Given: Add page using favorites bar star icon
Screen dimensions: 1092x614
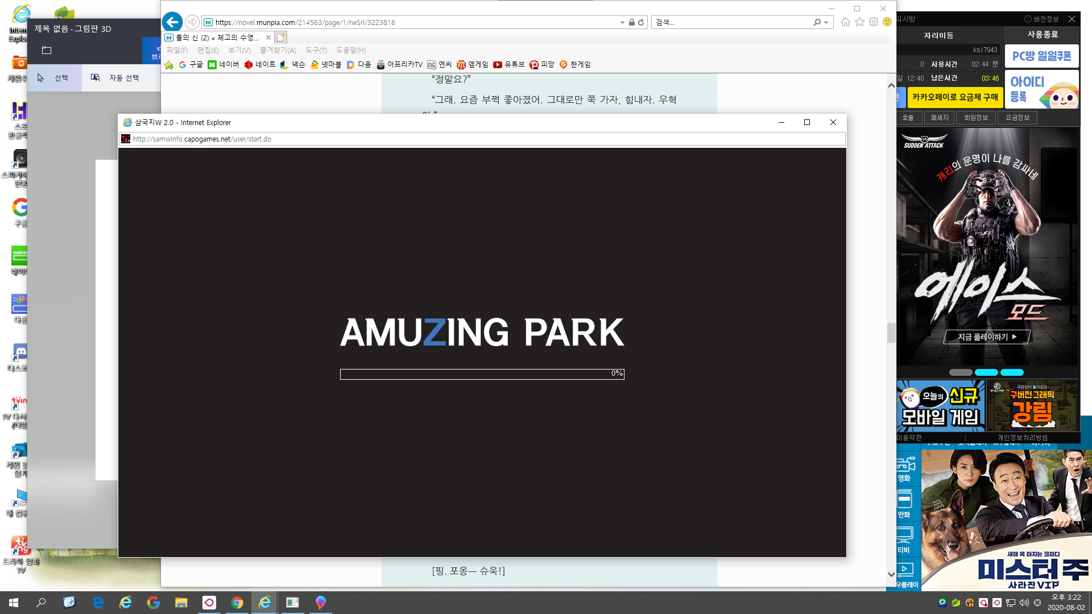Looking at the screenshot, I should coord(169,65).
